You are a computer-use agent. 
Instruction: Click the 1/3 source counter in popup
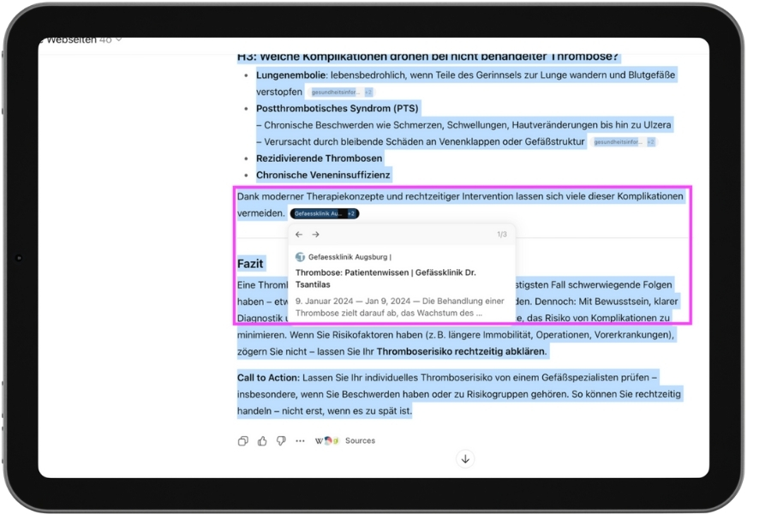[x=501, y=235]
